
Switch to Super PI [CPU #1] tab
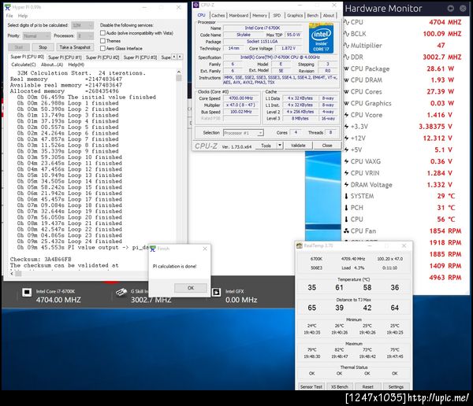click(x=65, y=57)
